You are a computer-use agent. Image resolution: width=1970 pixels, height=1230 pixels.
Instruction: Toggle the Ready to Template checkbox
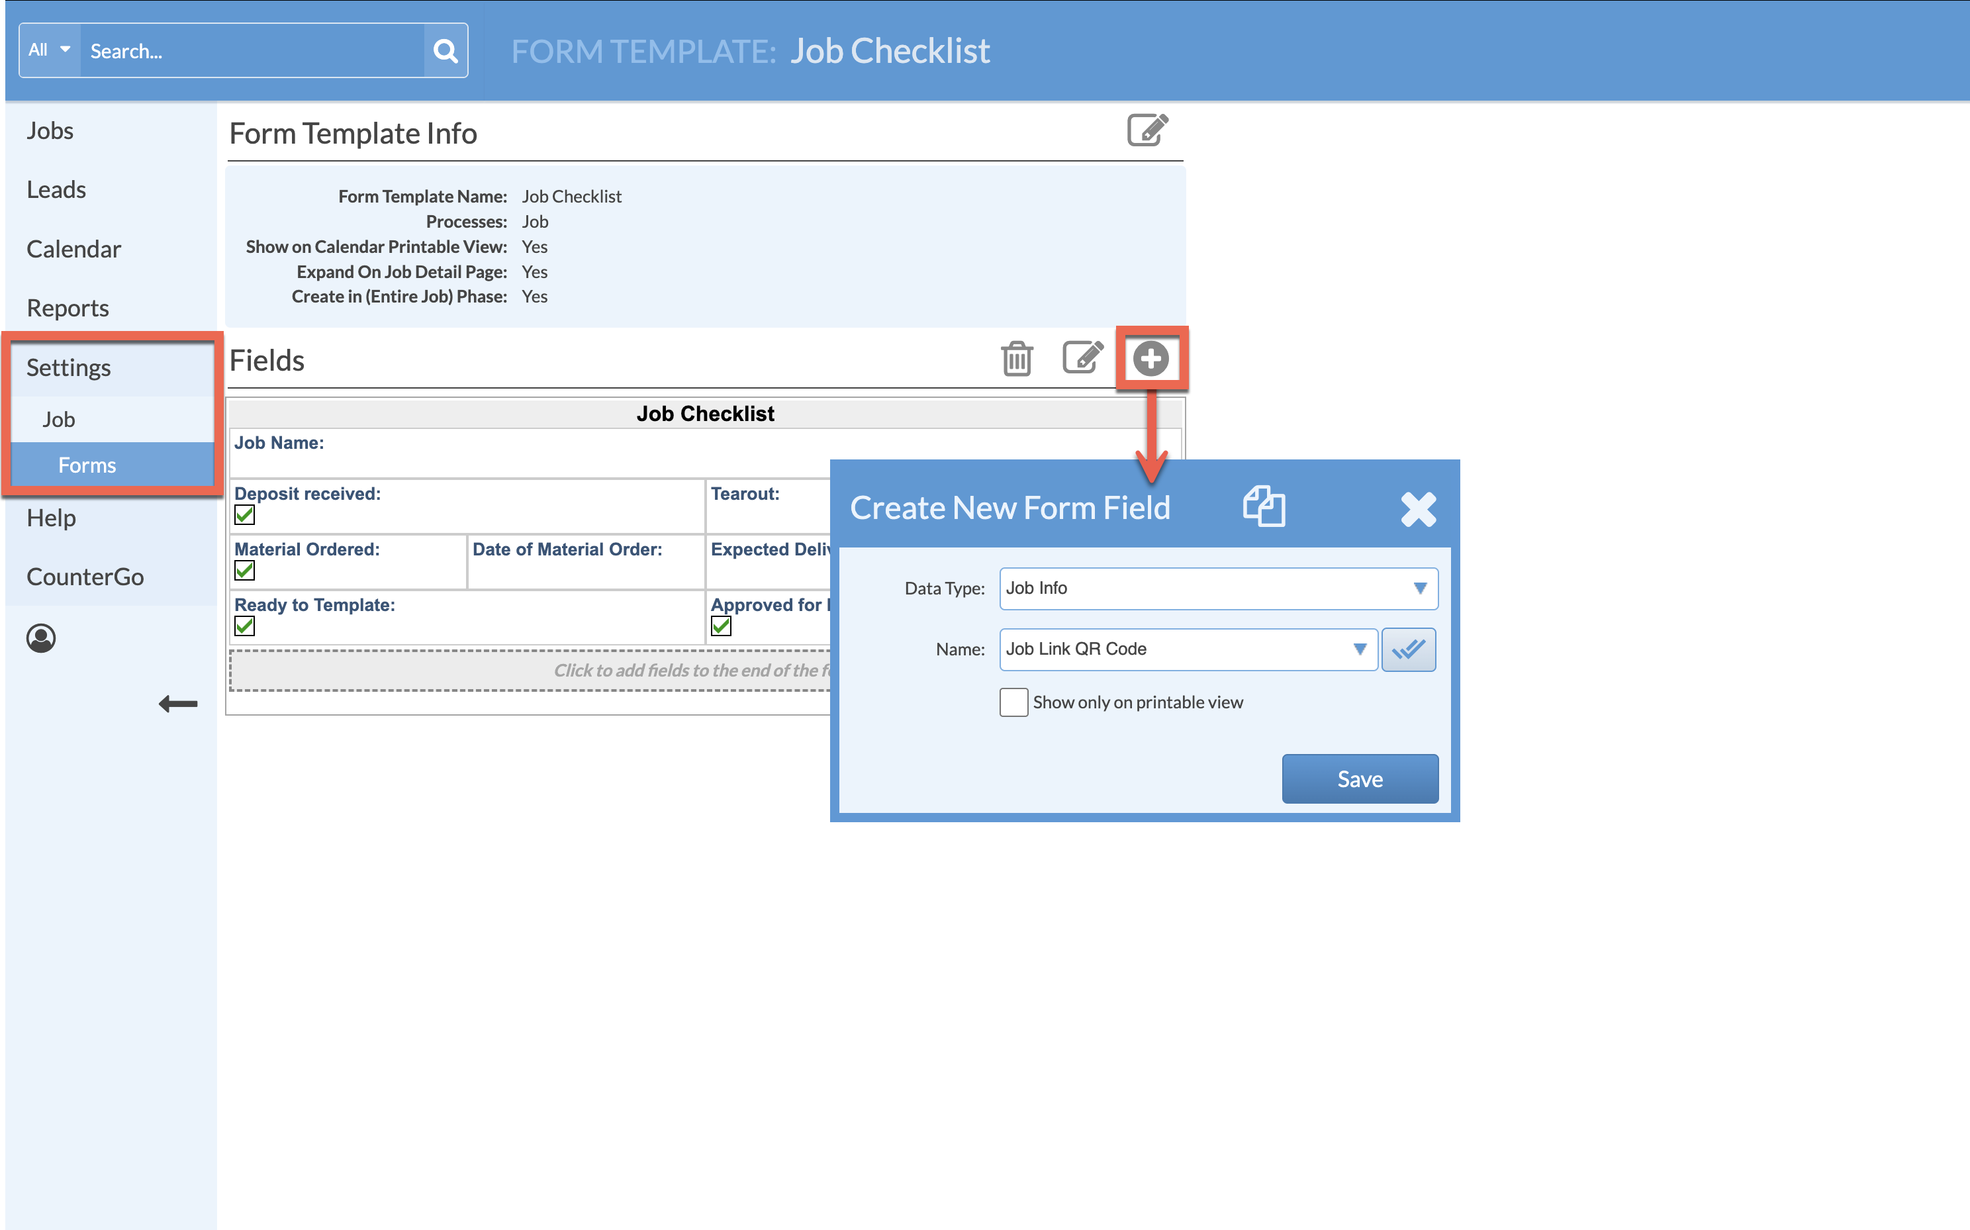click(244, 626)
